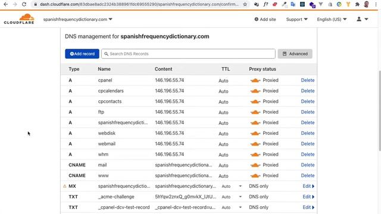Viewport: 381px width, 214px height.
Task: Delete the ftp A record
Action: click(308, 112)
